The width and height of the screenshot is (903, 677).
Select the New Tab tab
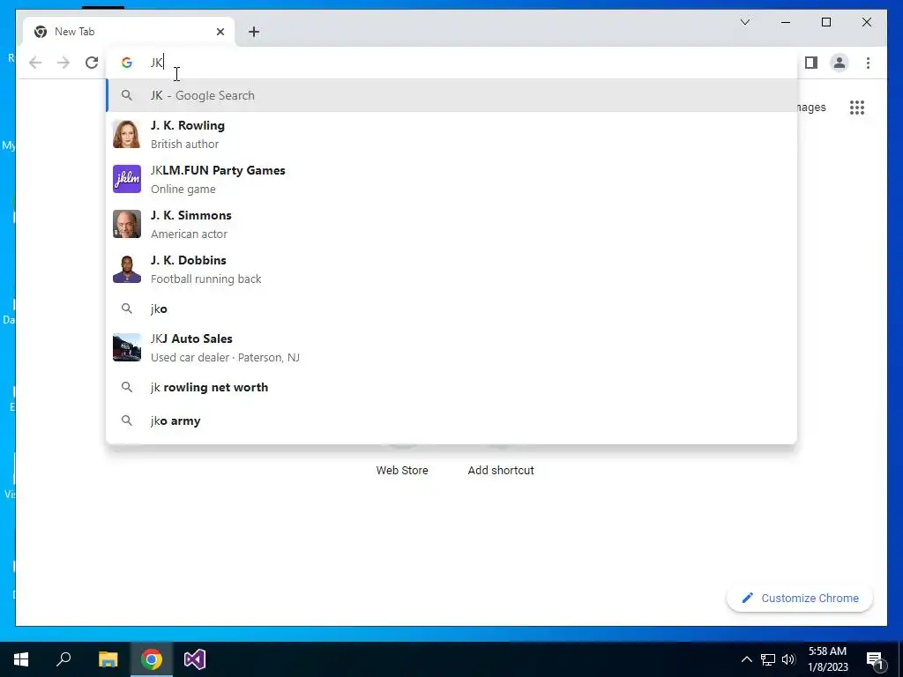pyautogui.click(x=129, y=32)
